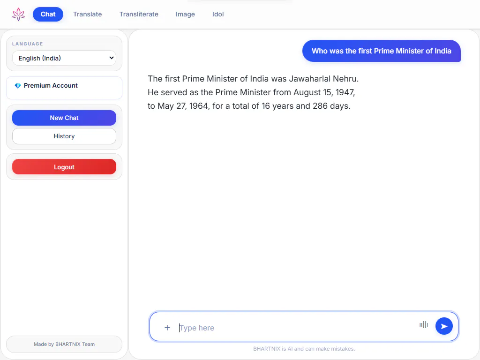Click the LANGUAGE section label
This screenshot has height=360, width=480.
tap(28, 44)
